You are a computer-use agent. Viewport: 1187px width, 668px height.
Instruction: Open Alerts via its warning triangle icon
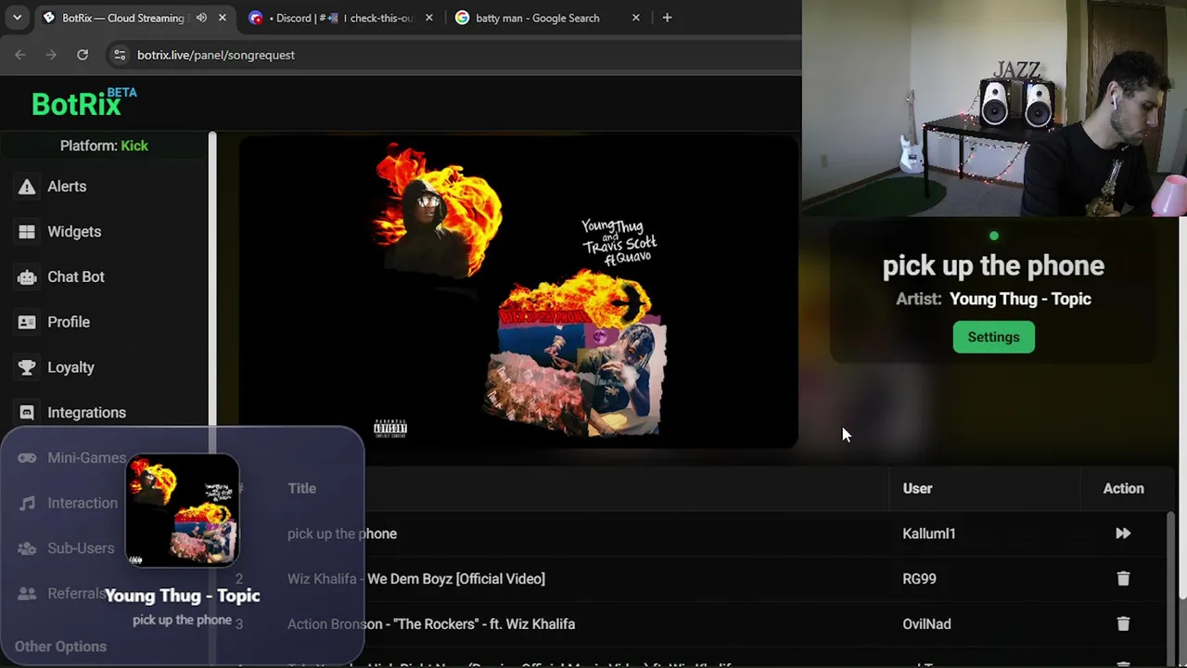click(27, 186)
